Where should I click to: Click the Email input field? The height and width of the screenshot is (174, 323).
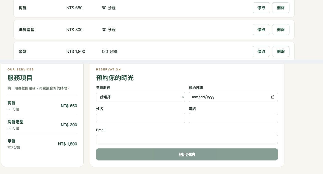point(187,139)
